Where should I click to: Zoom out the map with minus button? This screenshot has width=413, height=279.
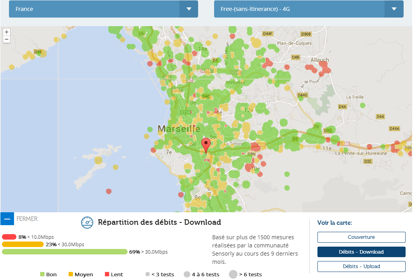(x=7, y=39)
